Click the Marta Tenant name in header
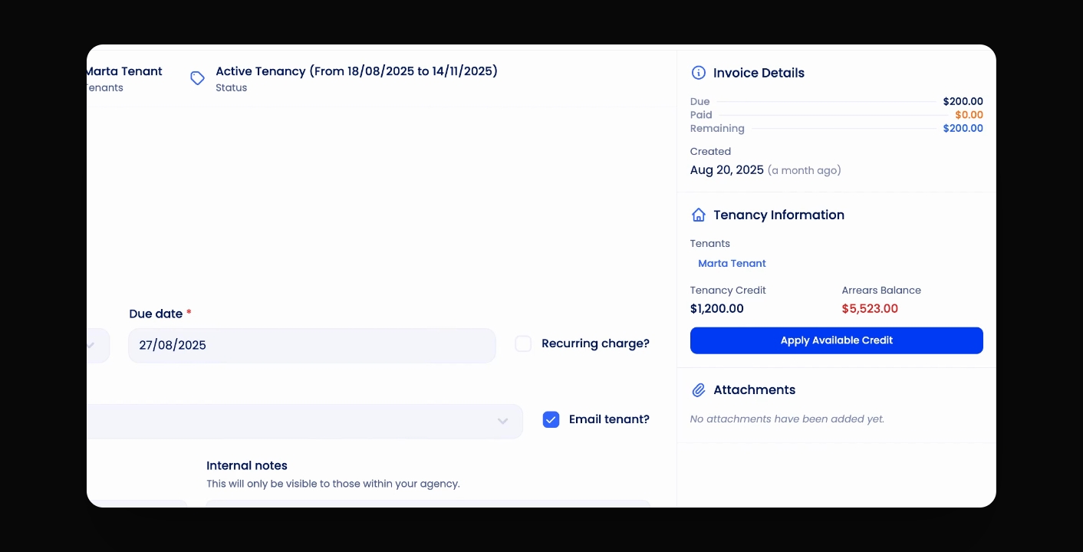This screenshot has height=552, width=1083. tap(124, 71)
